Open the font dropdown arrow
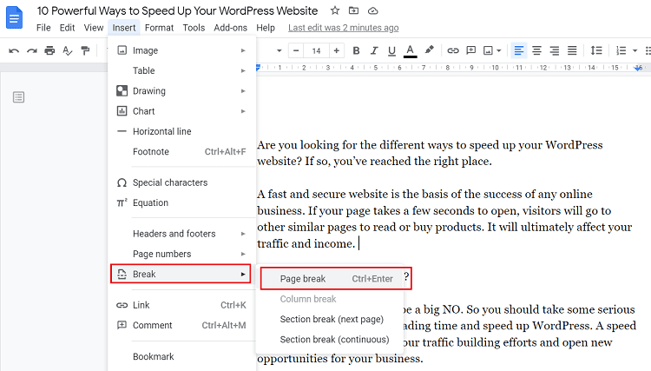Image resolution: width=651 pixels, height=371 pixels. click(x=279, y=50)
